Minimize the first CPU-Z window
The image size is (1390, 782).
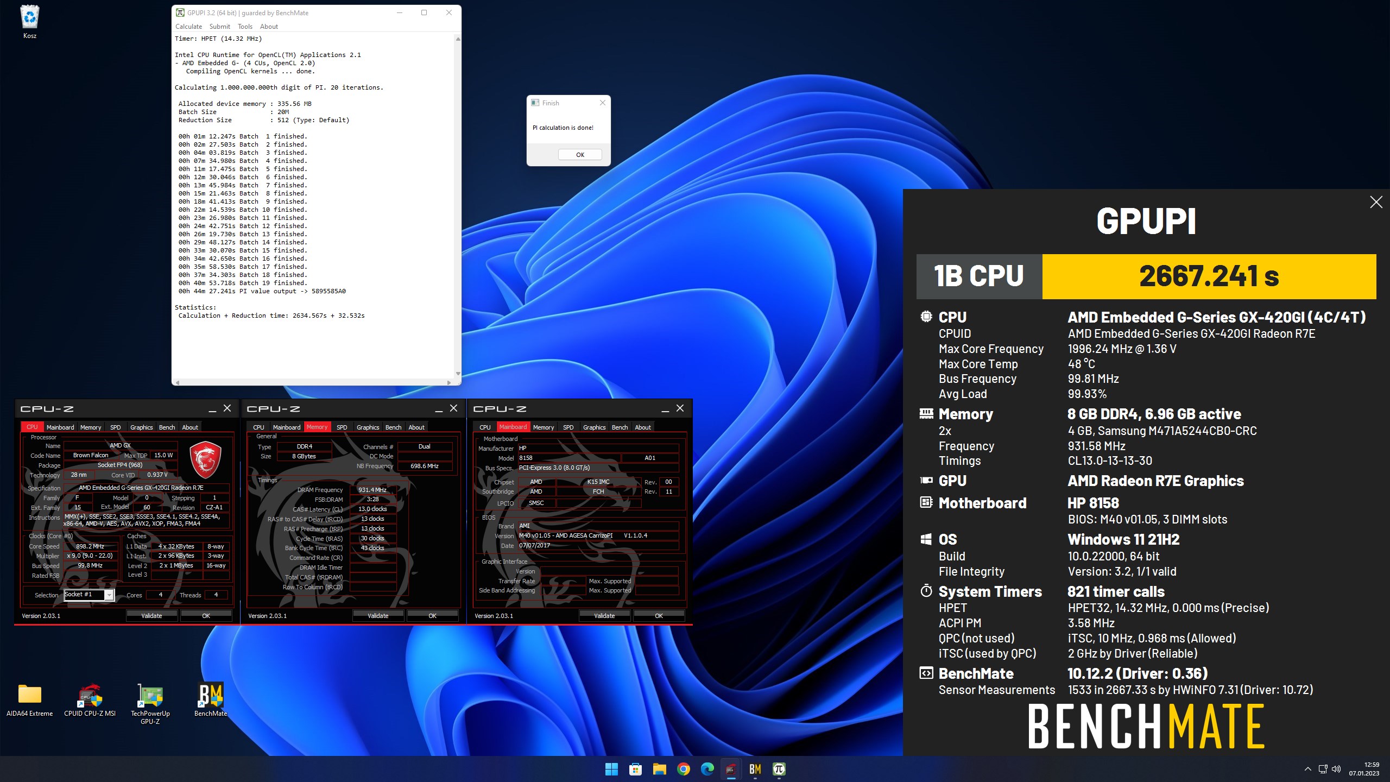click(212, 409)
